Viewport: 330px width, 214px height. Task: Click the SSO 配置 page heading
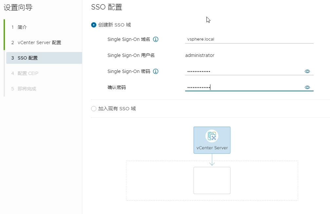point(107,7)
